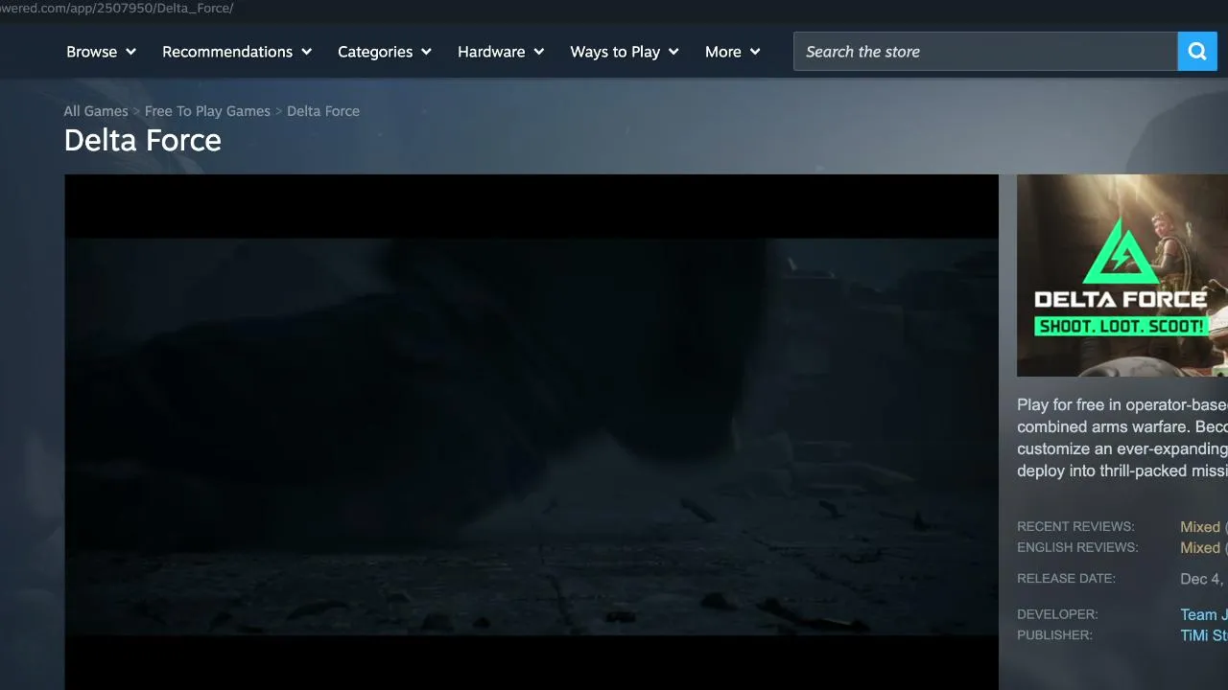Expand the Recommendations dropdown
1228x690 pixels.
click(x=237, y=52)
